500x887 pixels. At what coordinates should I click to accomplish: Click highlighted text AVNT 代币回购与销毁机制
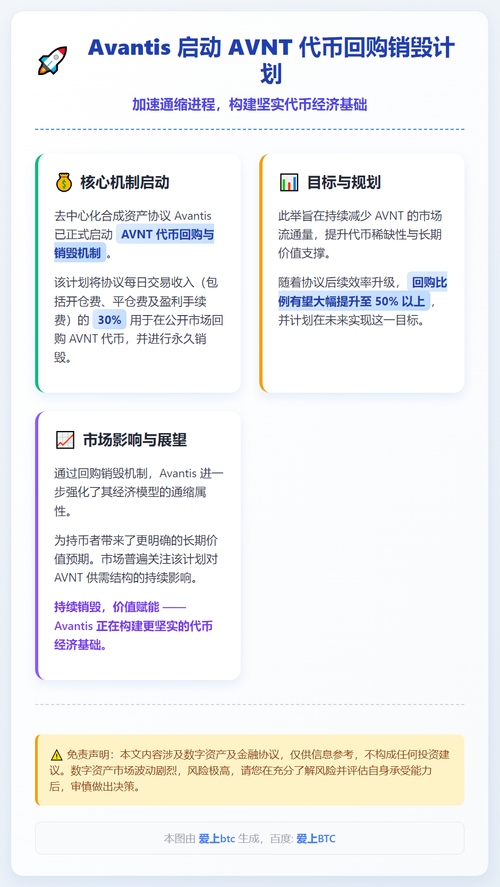[x=134, y=244]
